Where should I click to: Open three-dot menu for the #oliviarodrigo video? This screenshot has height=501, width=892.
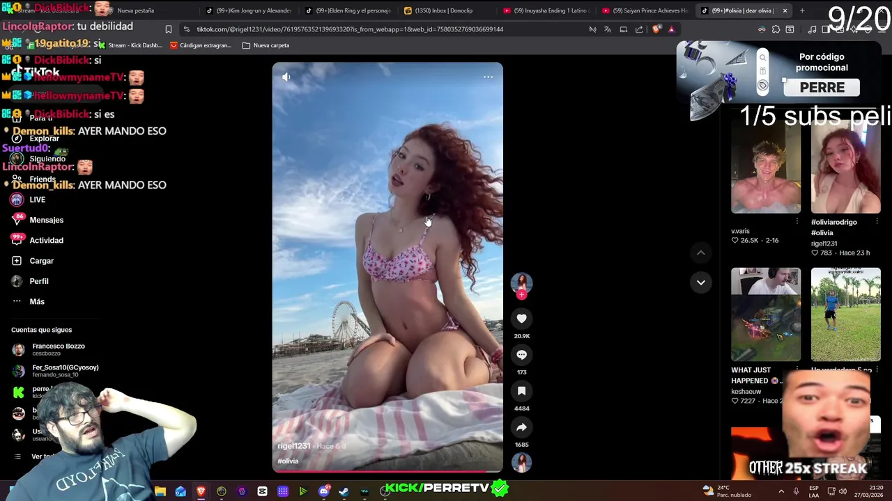point(877,222)
